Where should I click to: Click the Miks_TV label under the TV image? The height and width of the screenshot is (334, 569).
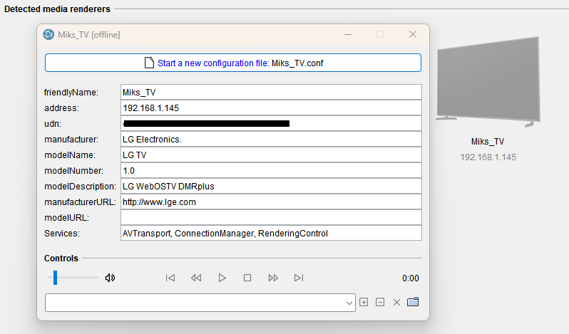click(488, 142)
